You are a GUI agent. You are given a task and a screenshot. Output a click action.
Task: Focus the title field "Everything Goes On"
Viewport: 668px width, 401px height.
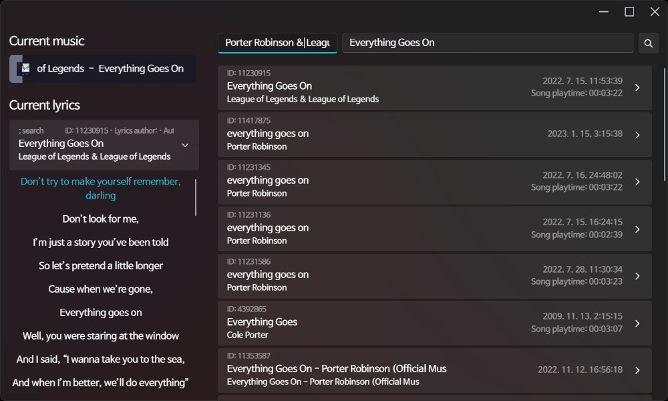pyautogui.click(x=488, y=43)
